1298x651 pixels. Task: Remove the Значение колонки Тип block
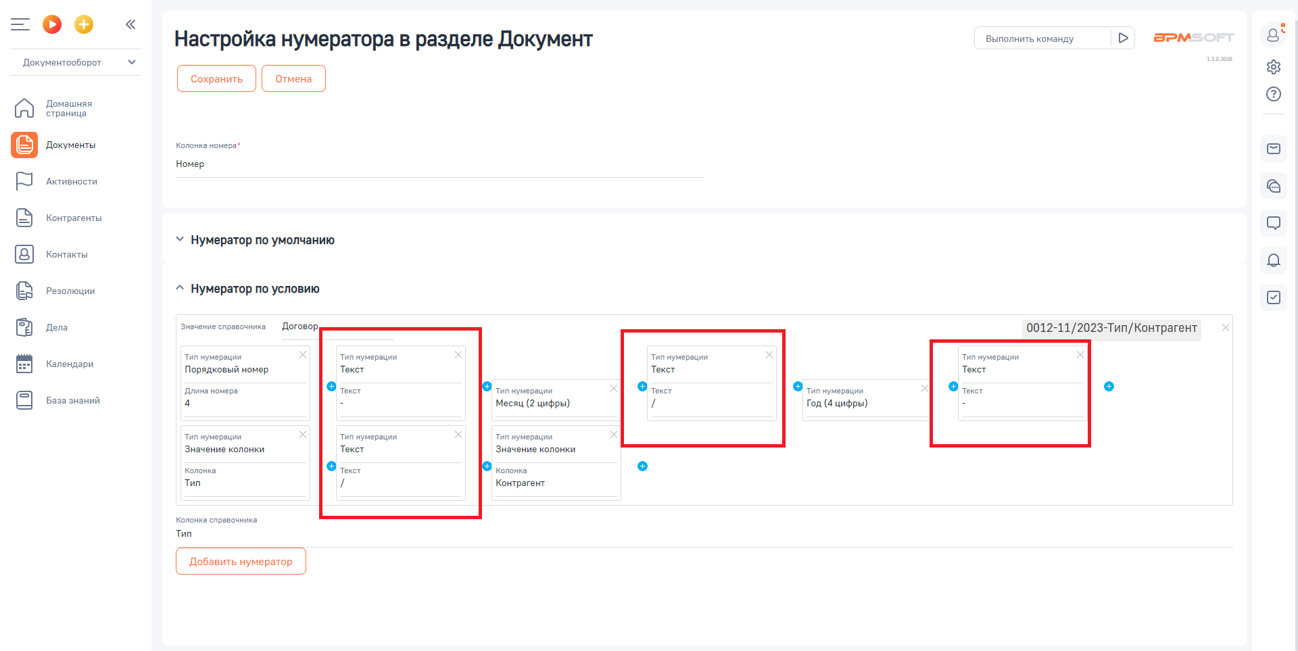(303, 435)
